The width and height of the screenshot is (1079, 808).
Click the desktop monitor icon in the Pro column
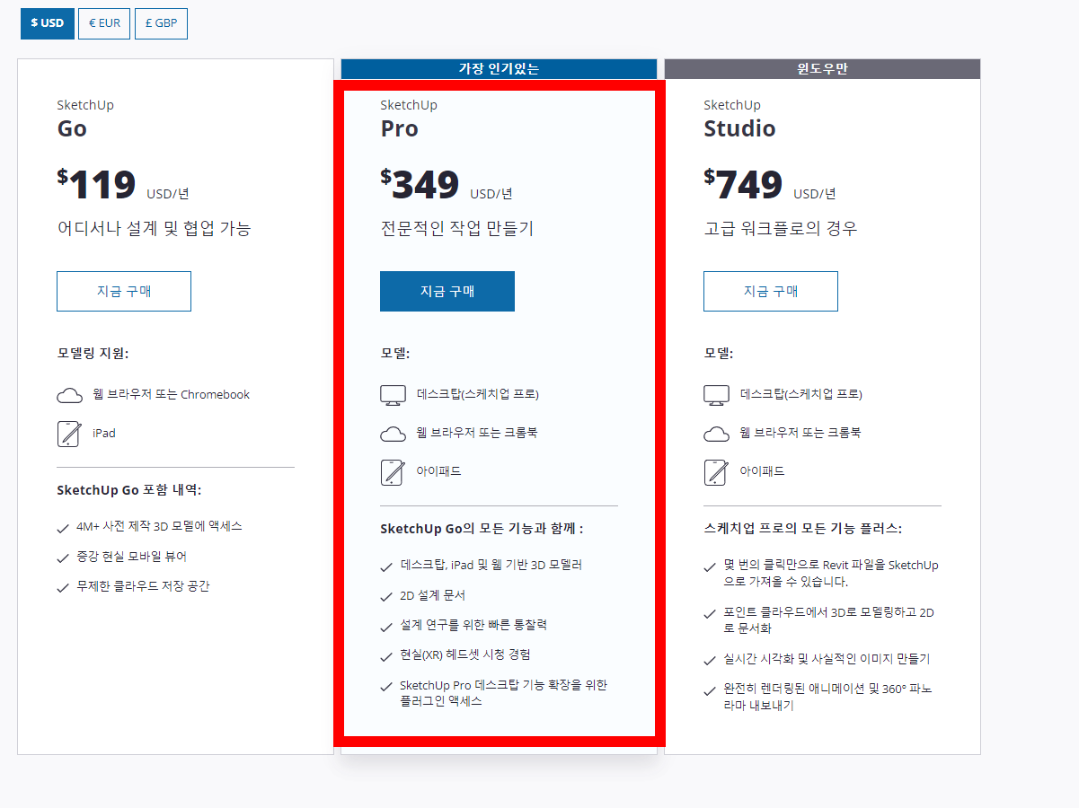pos(393,393)
